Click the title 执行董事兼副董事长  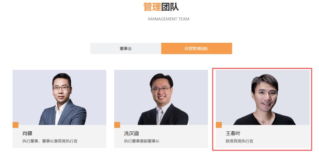coord(141,141)
